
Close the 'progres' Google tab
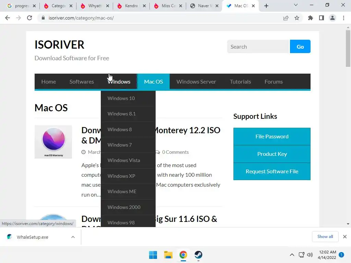pyautogui.click(x=34, y=6)
